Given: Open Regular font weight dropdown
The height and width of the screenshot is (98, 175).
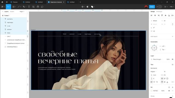Looking at the screenshot, I should (153, 72).
